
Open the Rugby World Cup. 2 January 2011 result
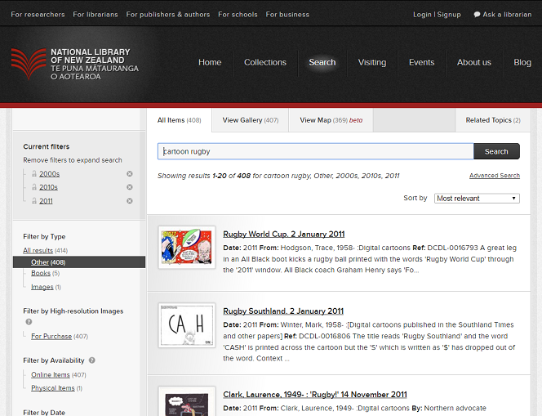[x=284, y=235]
